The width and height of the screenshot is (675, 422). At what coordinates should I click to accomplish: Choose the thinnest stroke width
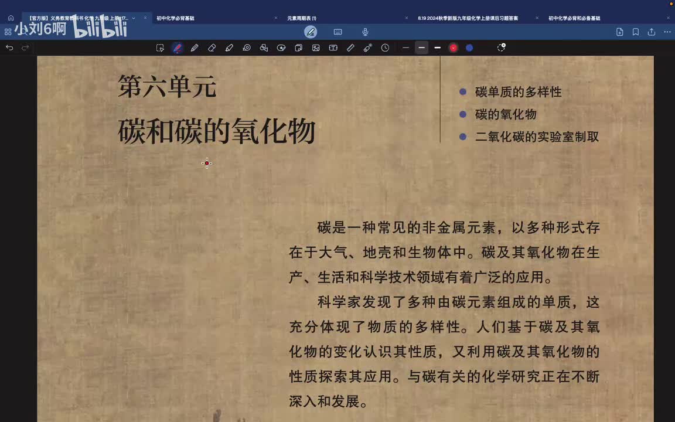pos(405,48)
